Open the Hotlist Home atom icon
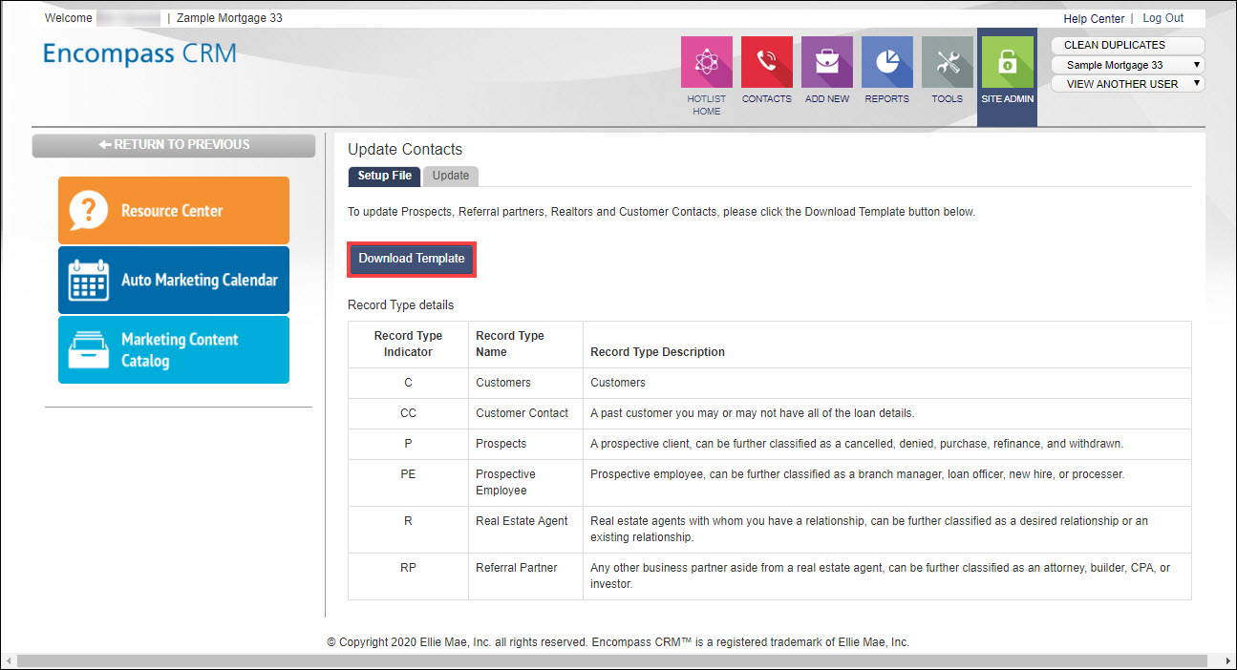The image size is (1237, 670). pyautogui.click(x=706, y=63)
